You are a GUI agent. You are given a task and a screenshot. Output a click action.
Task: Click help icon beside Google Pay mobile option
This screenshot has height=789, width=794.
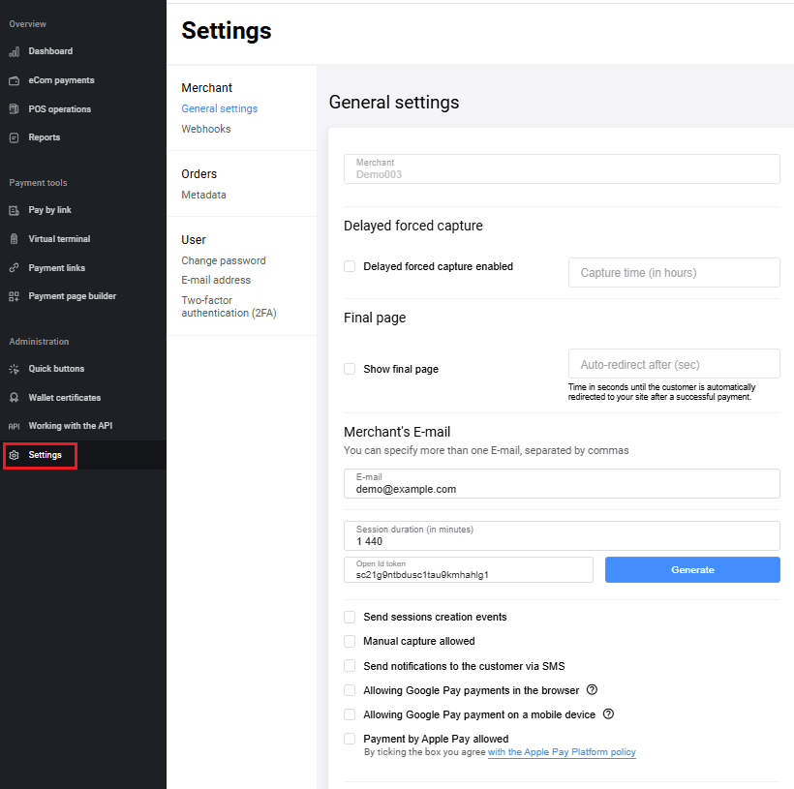[x=608, y=714]
